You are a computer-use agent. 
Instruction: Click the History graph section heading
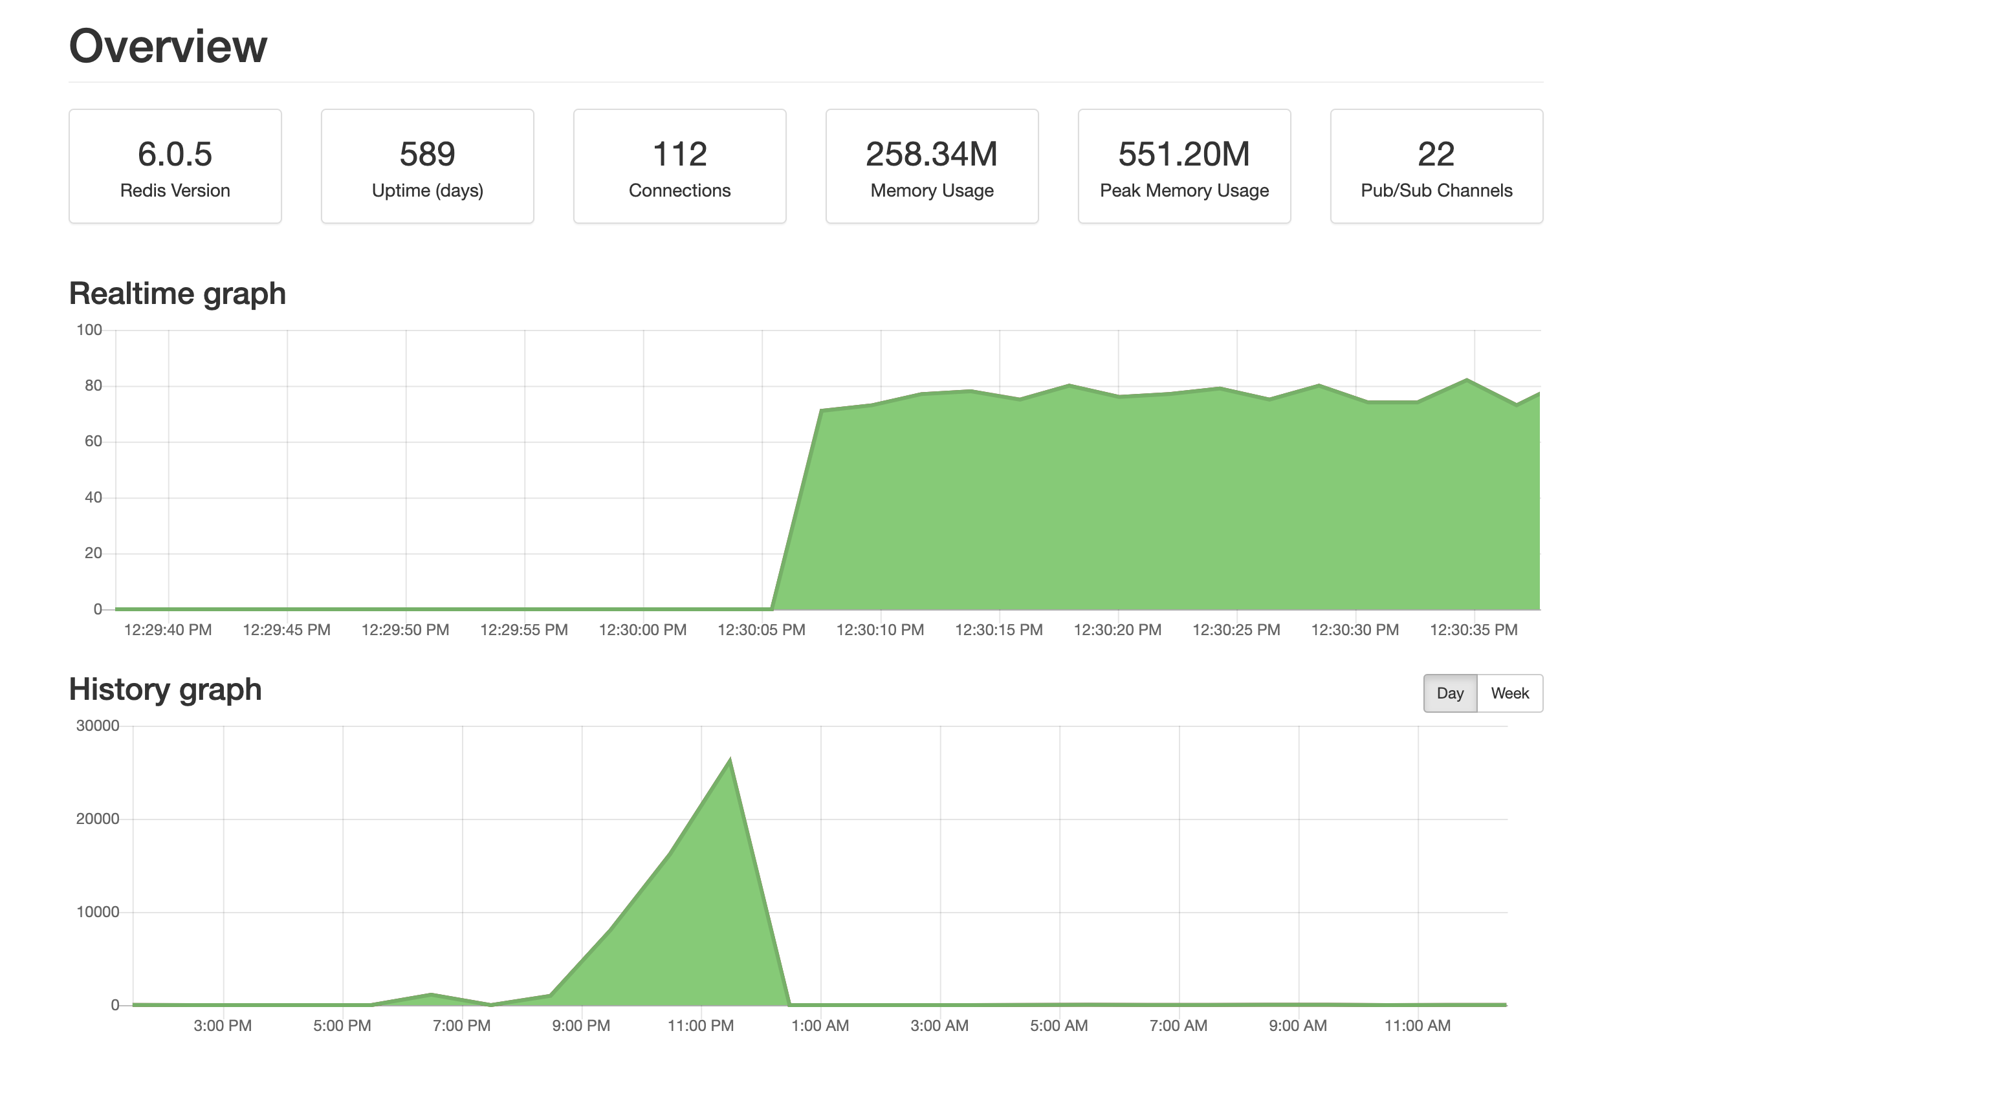click(x=165, y=689)
